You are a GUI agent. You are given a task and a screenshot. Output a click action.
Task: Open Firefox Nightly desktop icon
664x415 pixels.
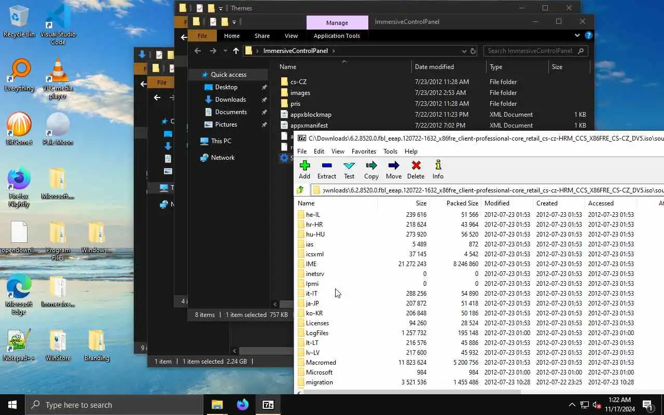[19, 187]
